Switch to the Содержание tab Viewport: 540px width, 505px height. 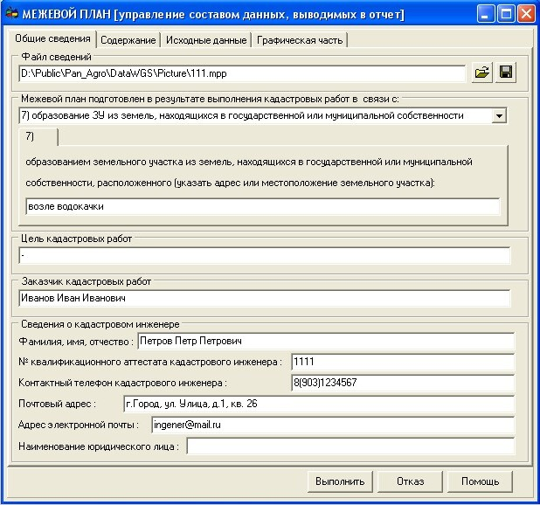128,40
